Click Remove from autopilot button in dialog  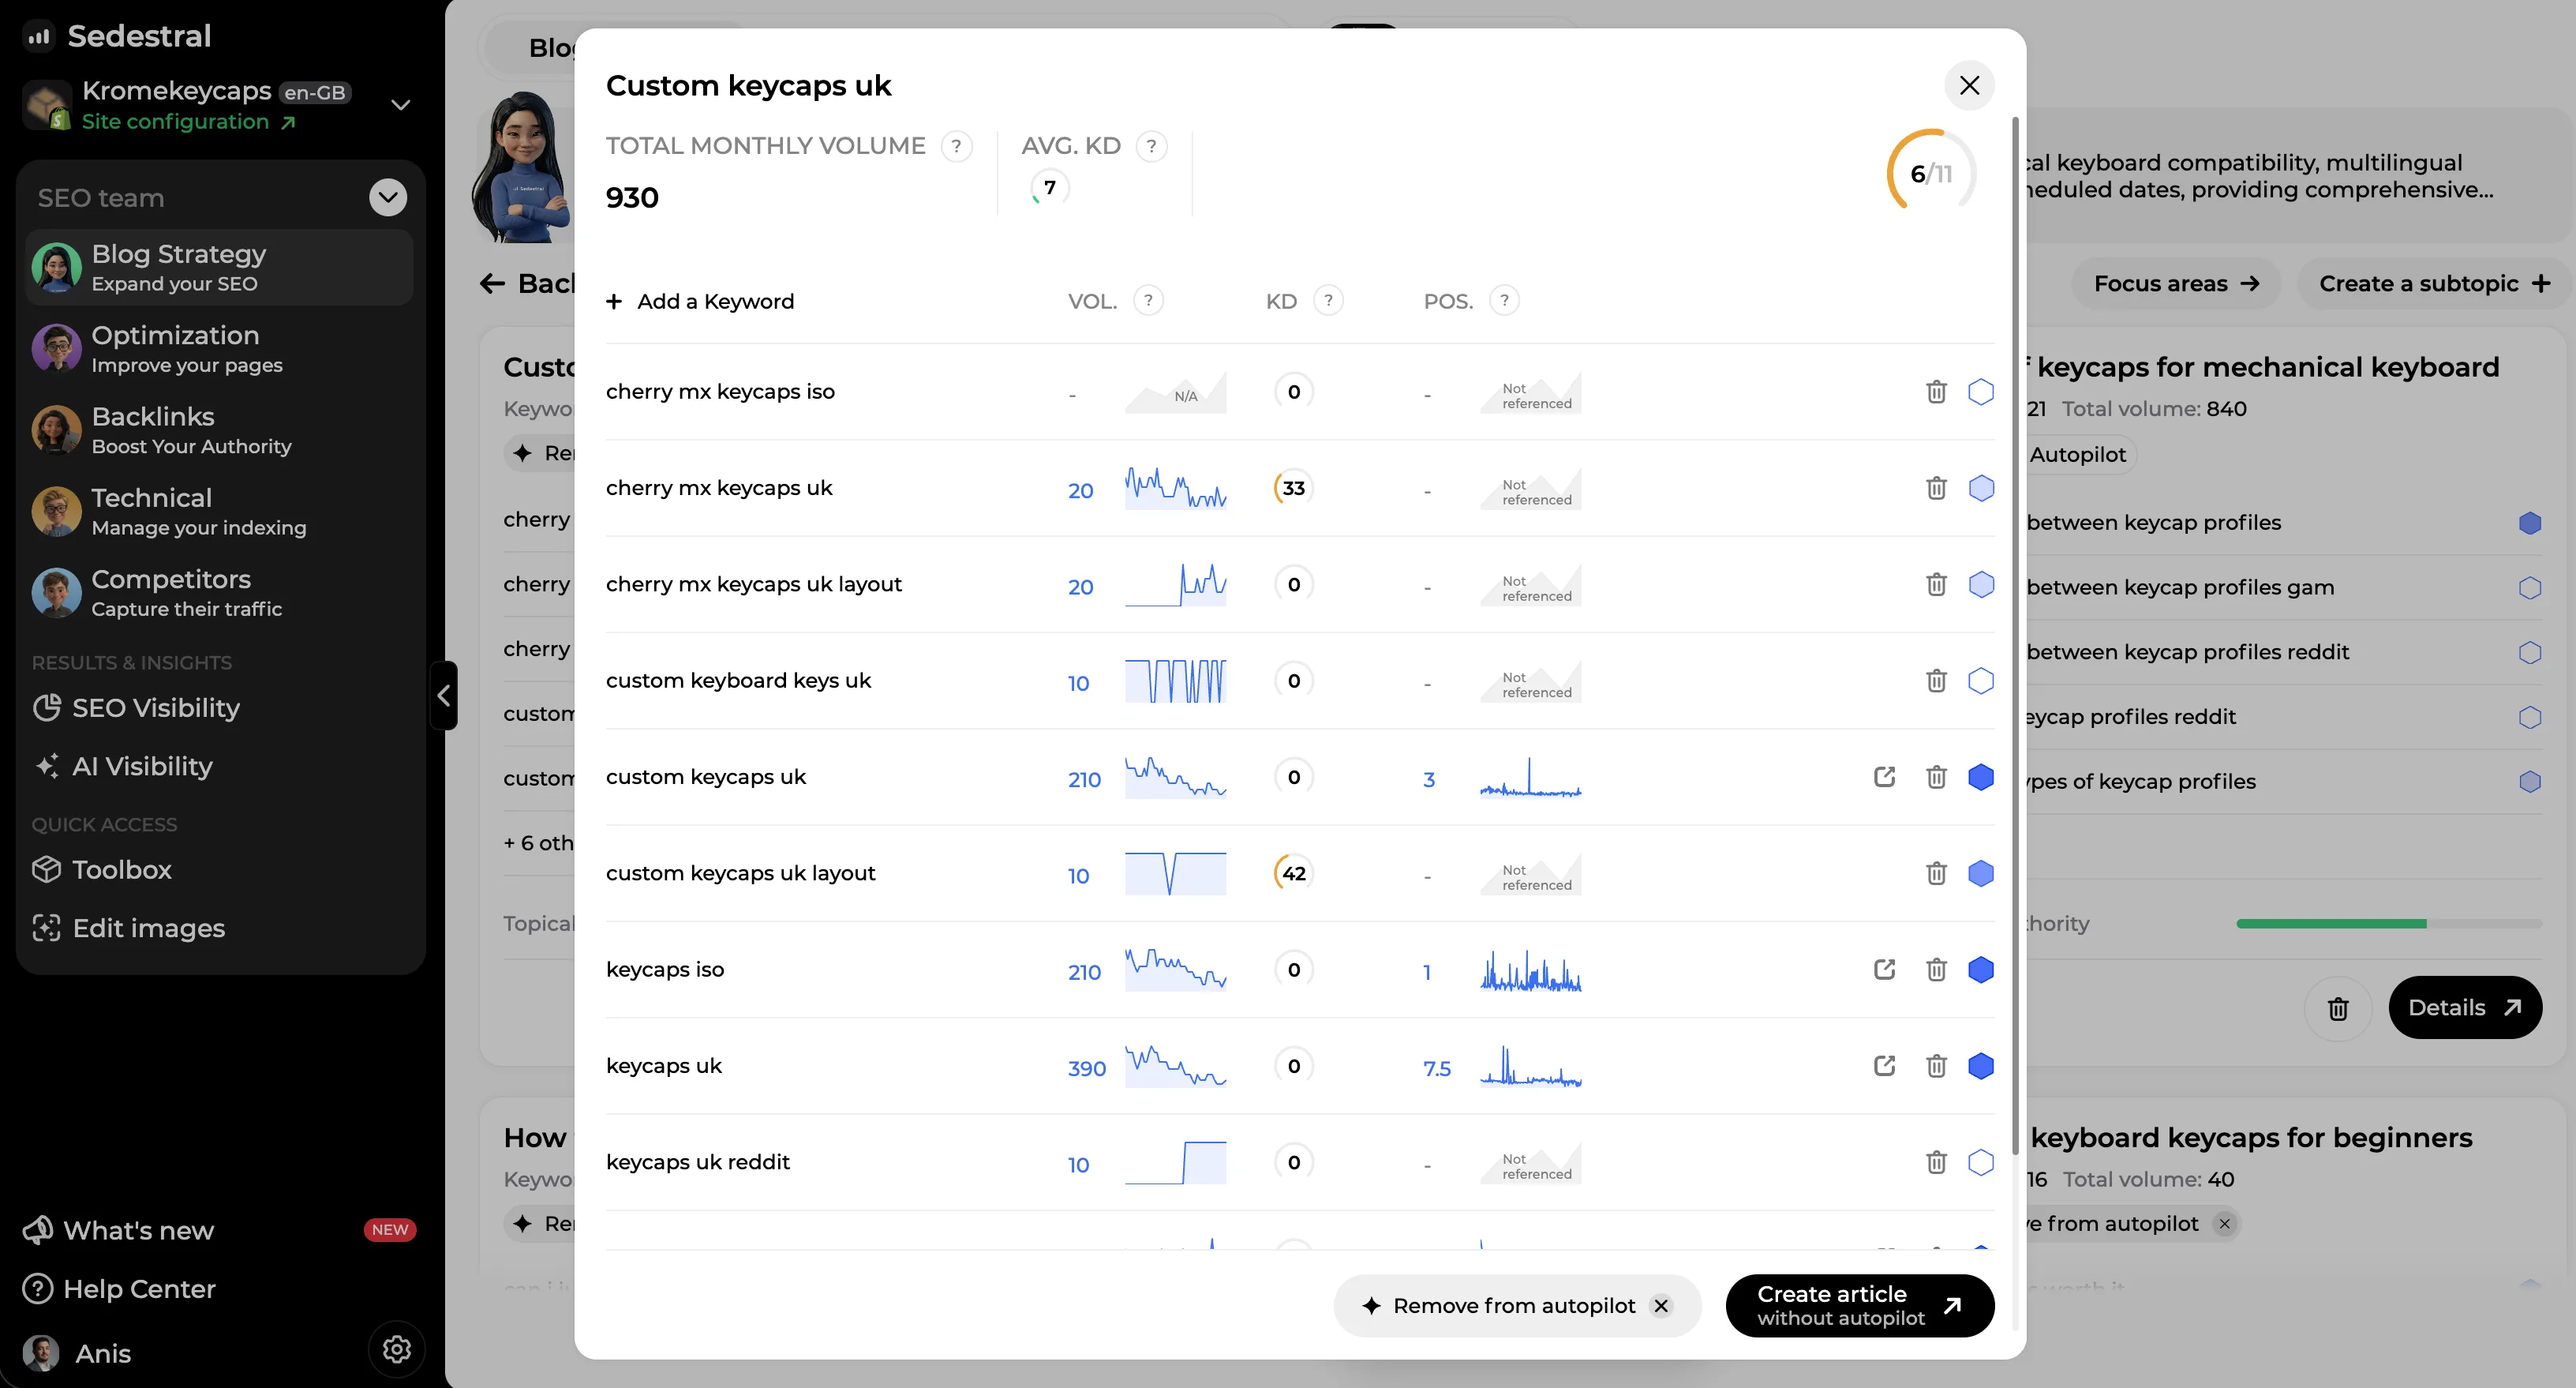1517,1306
